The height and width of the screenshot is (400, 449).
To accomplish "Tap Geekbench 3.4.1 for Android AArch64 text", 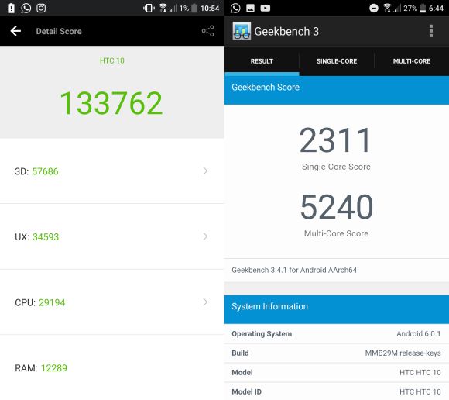I will [294, 270].
